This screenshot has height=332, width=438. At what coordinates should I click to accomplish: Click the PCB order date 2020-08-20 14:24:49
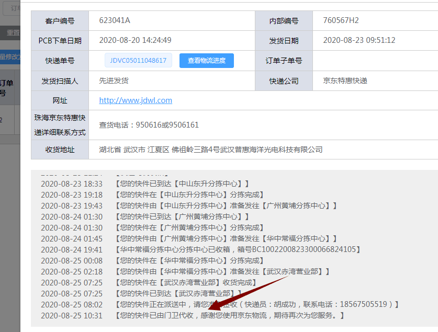click(x=135, y=40)
